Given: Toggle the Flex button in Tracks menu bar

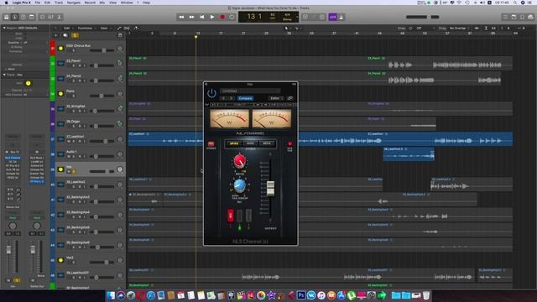Looking at the screenshot, I should point(127,28).
